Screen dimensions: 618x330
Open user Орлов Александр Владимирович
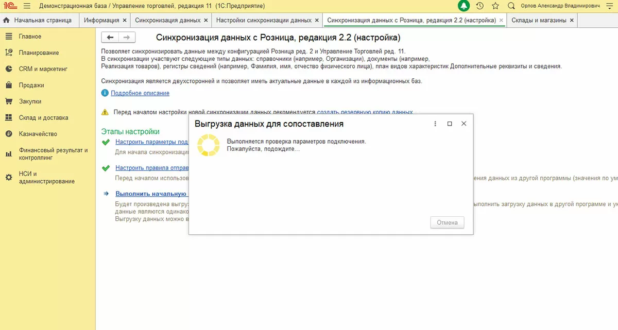tap(559, 6)
